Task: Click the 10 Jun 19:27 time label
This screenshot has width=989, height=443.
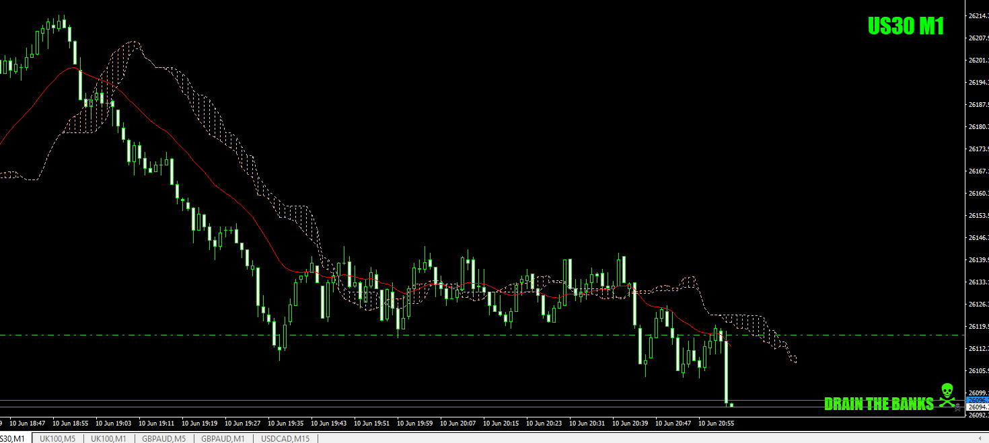Action: [x=243, y=424]
